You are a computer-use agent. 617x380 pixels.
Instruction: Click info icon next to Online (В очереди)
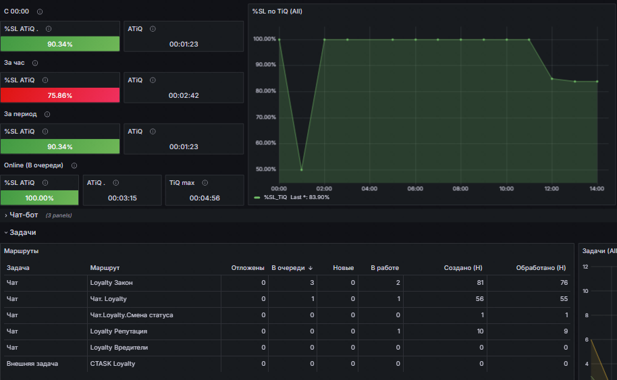click(x=74, y=165)
